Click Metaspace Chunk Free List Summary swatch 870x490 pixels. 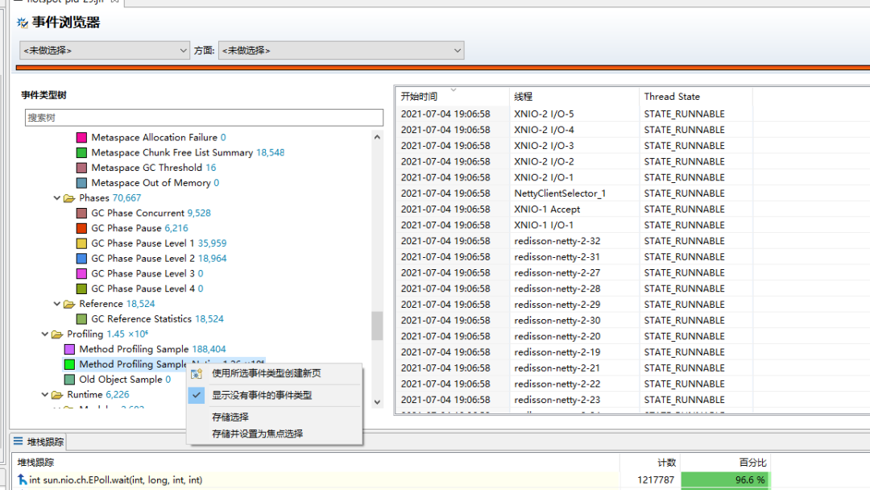(x=81, y=152)
